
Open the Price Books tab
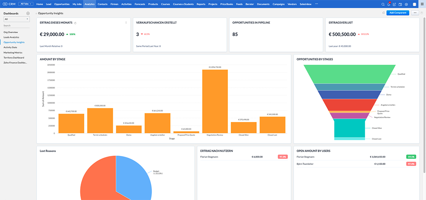tap(227, 4)
